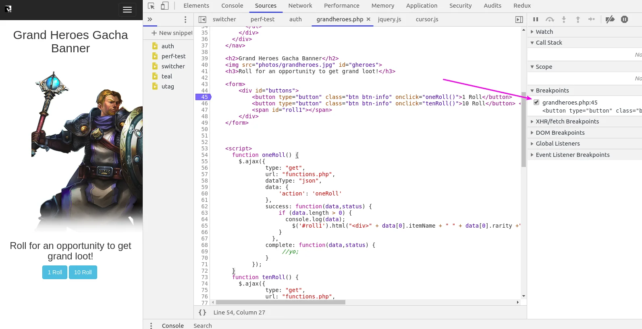Close the grandheroes.php tab
642x329 pixels.
pyautogui.click(x=368, y=19)
